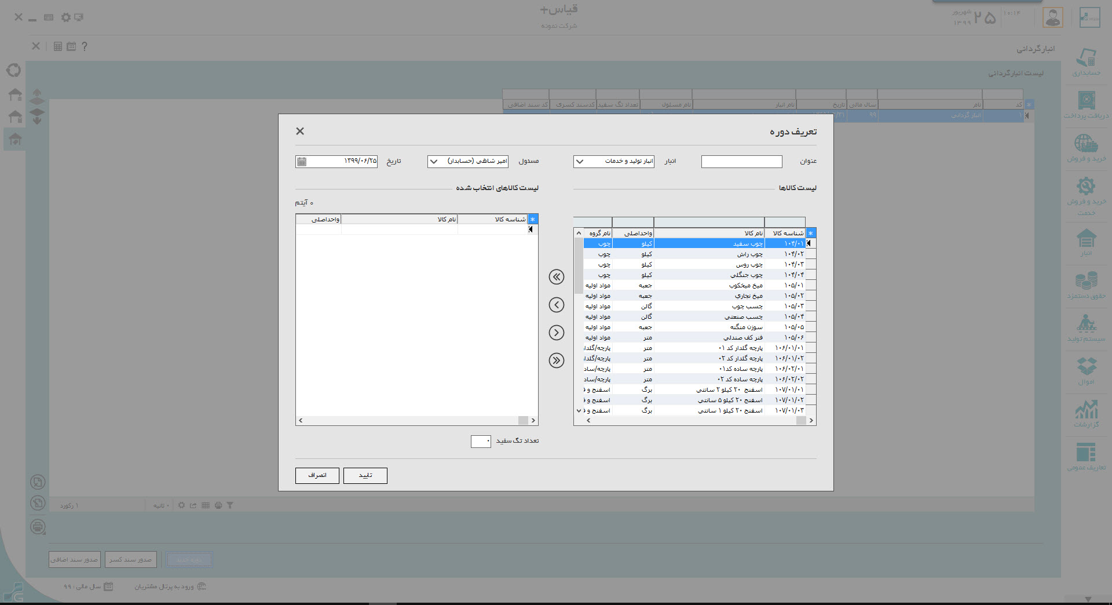Click the print icon in the list footer
The height and width of the screenshot is (605, 1112).
point(218,505)
